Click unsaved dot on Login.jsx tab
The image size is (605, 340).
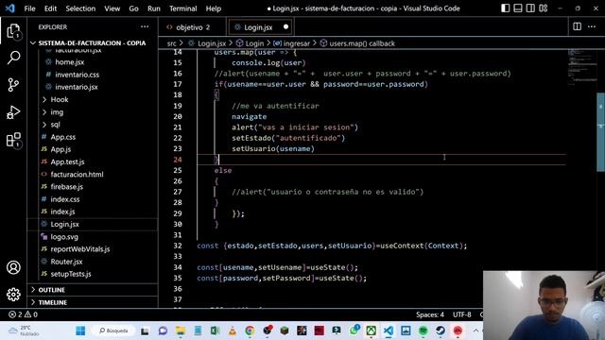pos(285,26)
